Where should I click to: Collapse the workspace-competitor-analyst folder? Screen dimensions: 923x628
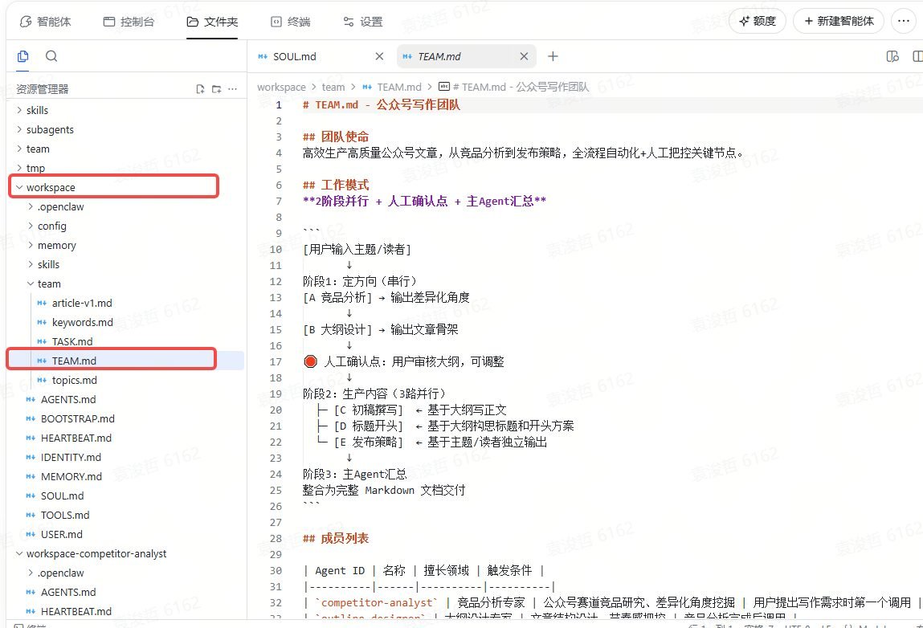(96, 554)
